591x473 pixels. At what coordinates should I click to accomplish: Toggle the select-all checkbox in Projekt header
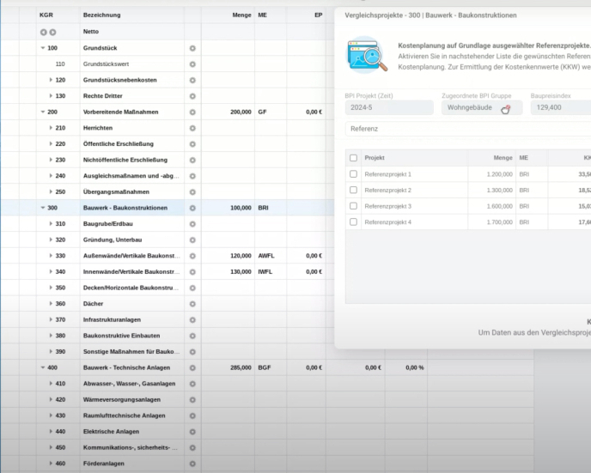tap(353, 158)
